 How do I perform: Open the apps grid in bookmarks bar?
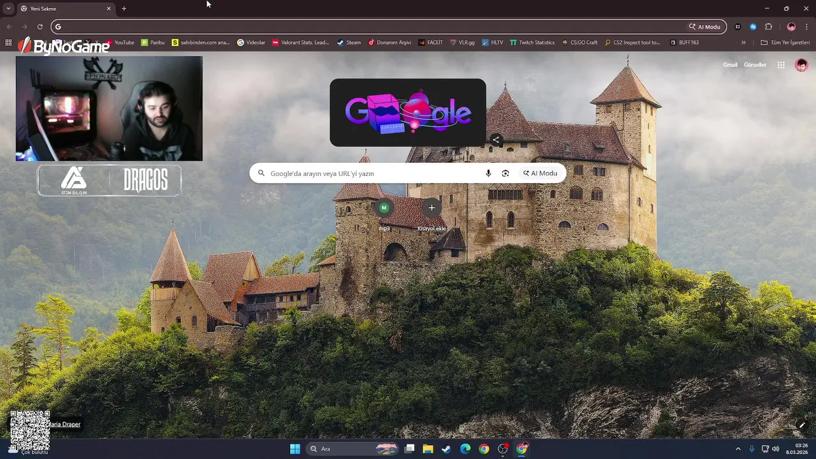pos(8,43)
